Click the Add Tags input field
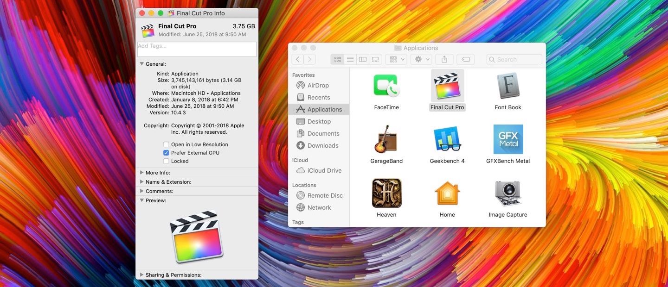 point(197,49)
